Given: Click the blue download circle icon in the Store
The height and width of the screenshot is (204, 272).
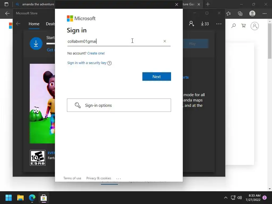Looking at the screenshot, I should click(36, 44).
